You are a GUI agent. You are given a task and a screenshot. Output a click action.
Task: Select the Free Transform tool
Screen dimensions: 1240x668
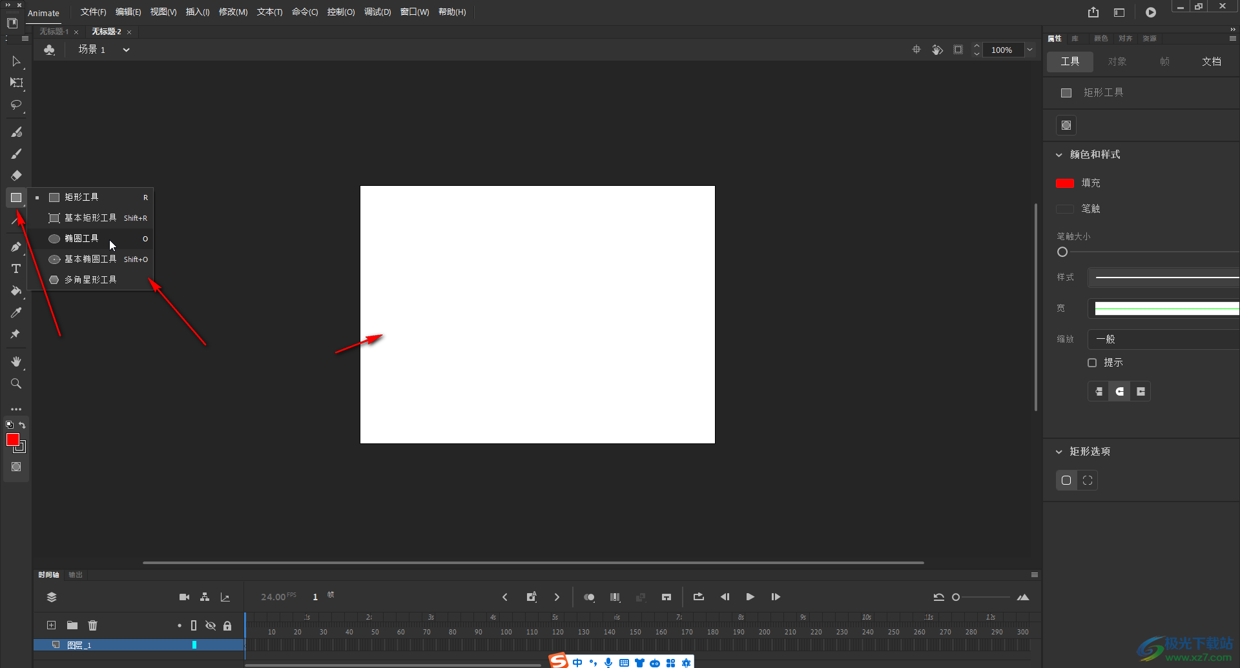[16, 83]
